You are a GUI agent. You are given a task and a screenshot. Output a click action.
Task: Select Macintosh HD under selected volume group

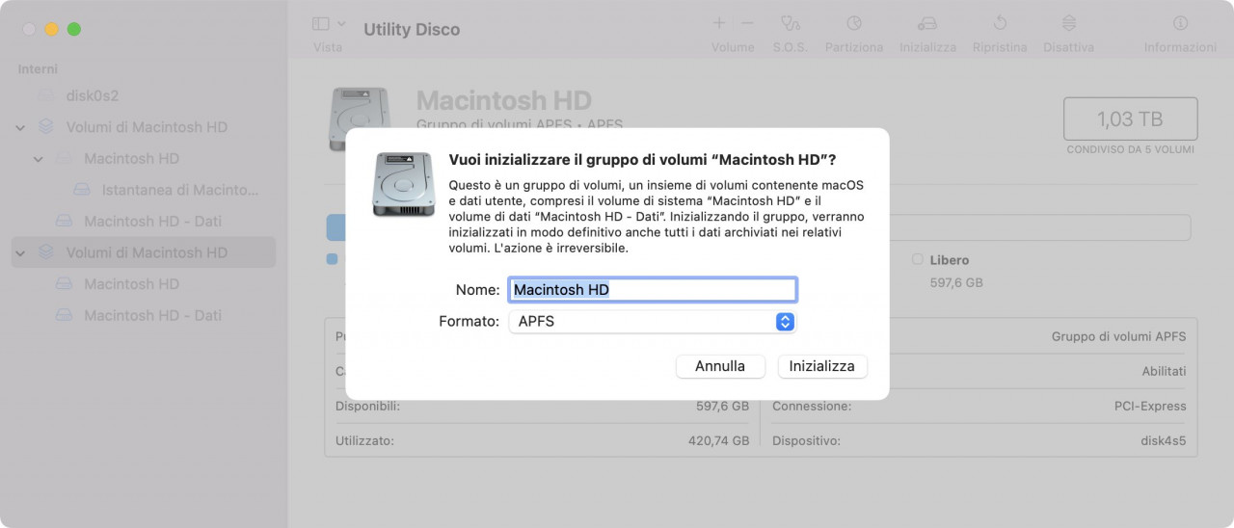pyautogui.click(x=131, y=283)
